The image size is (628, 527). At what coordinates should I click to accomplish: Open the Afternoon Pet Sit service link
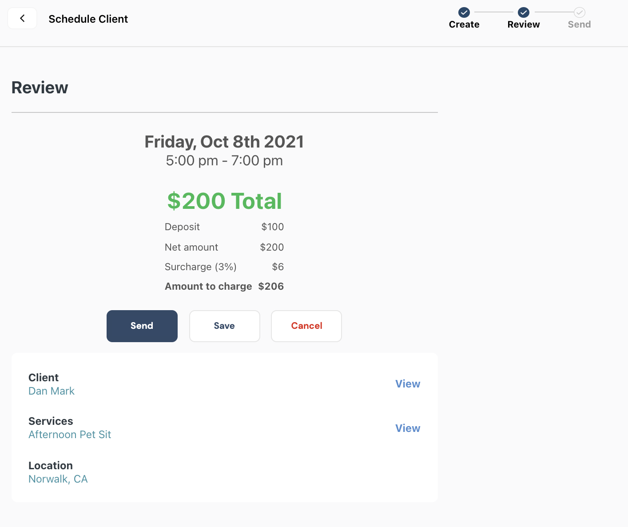[x=70, y=435]
